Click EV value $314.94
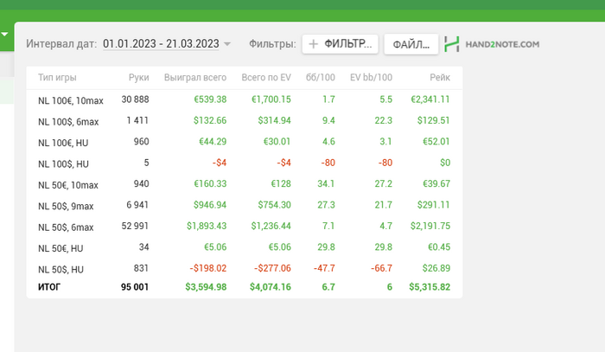 [274, 121]
